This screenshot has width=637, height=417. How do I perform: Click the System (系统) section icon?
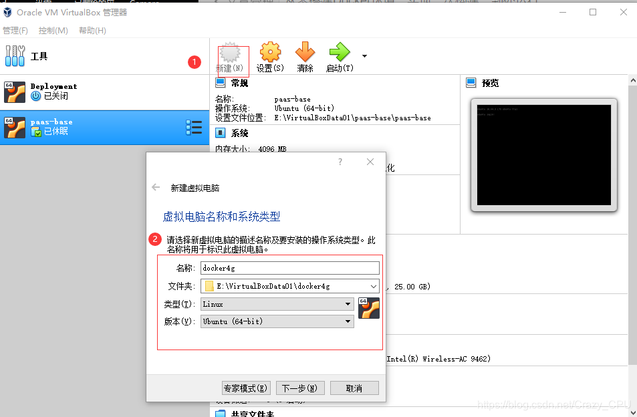pos(220,133)
